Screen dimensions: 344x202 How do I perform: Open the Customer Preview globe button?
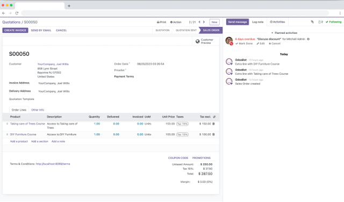(204, 41)
